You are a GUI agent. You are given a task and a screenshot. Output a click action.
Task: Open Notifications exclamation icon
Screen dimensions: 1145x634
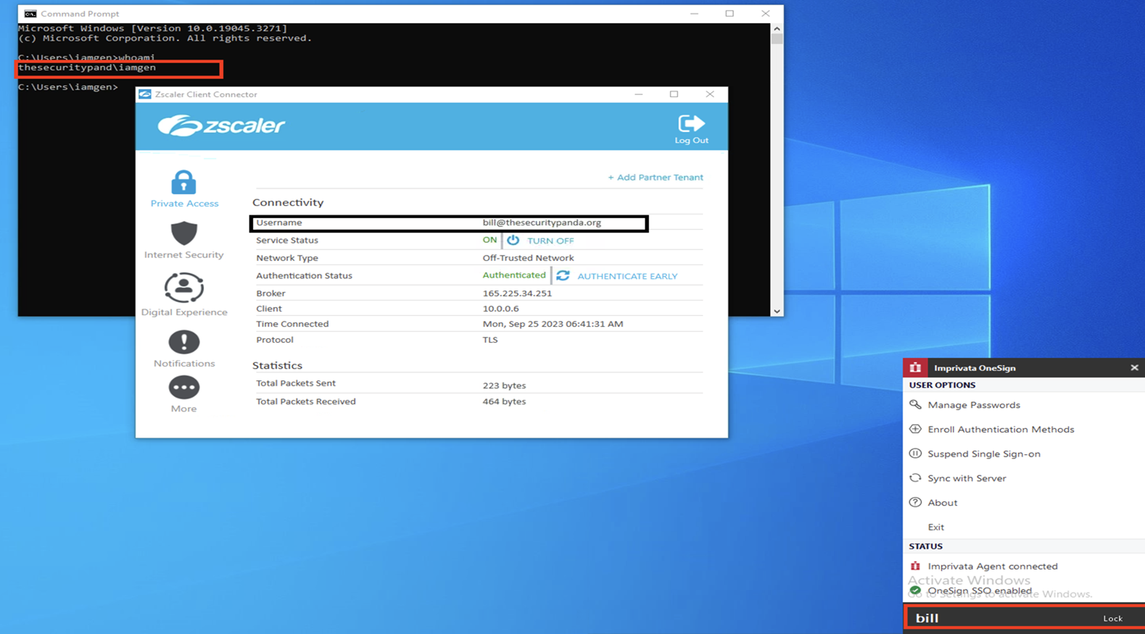pos(183,341)
